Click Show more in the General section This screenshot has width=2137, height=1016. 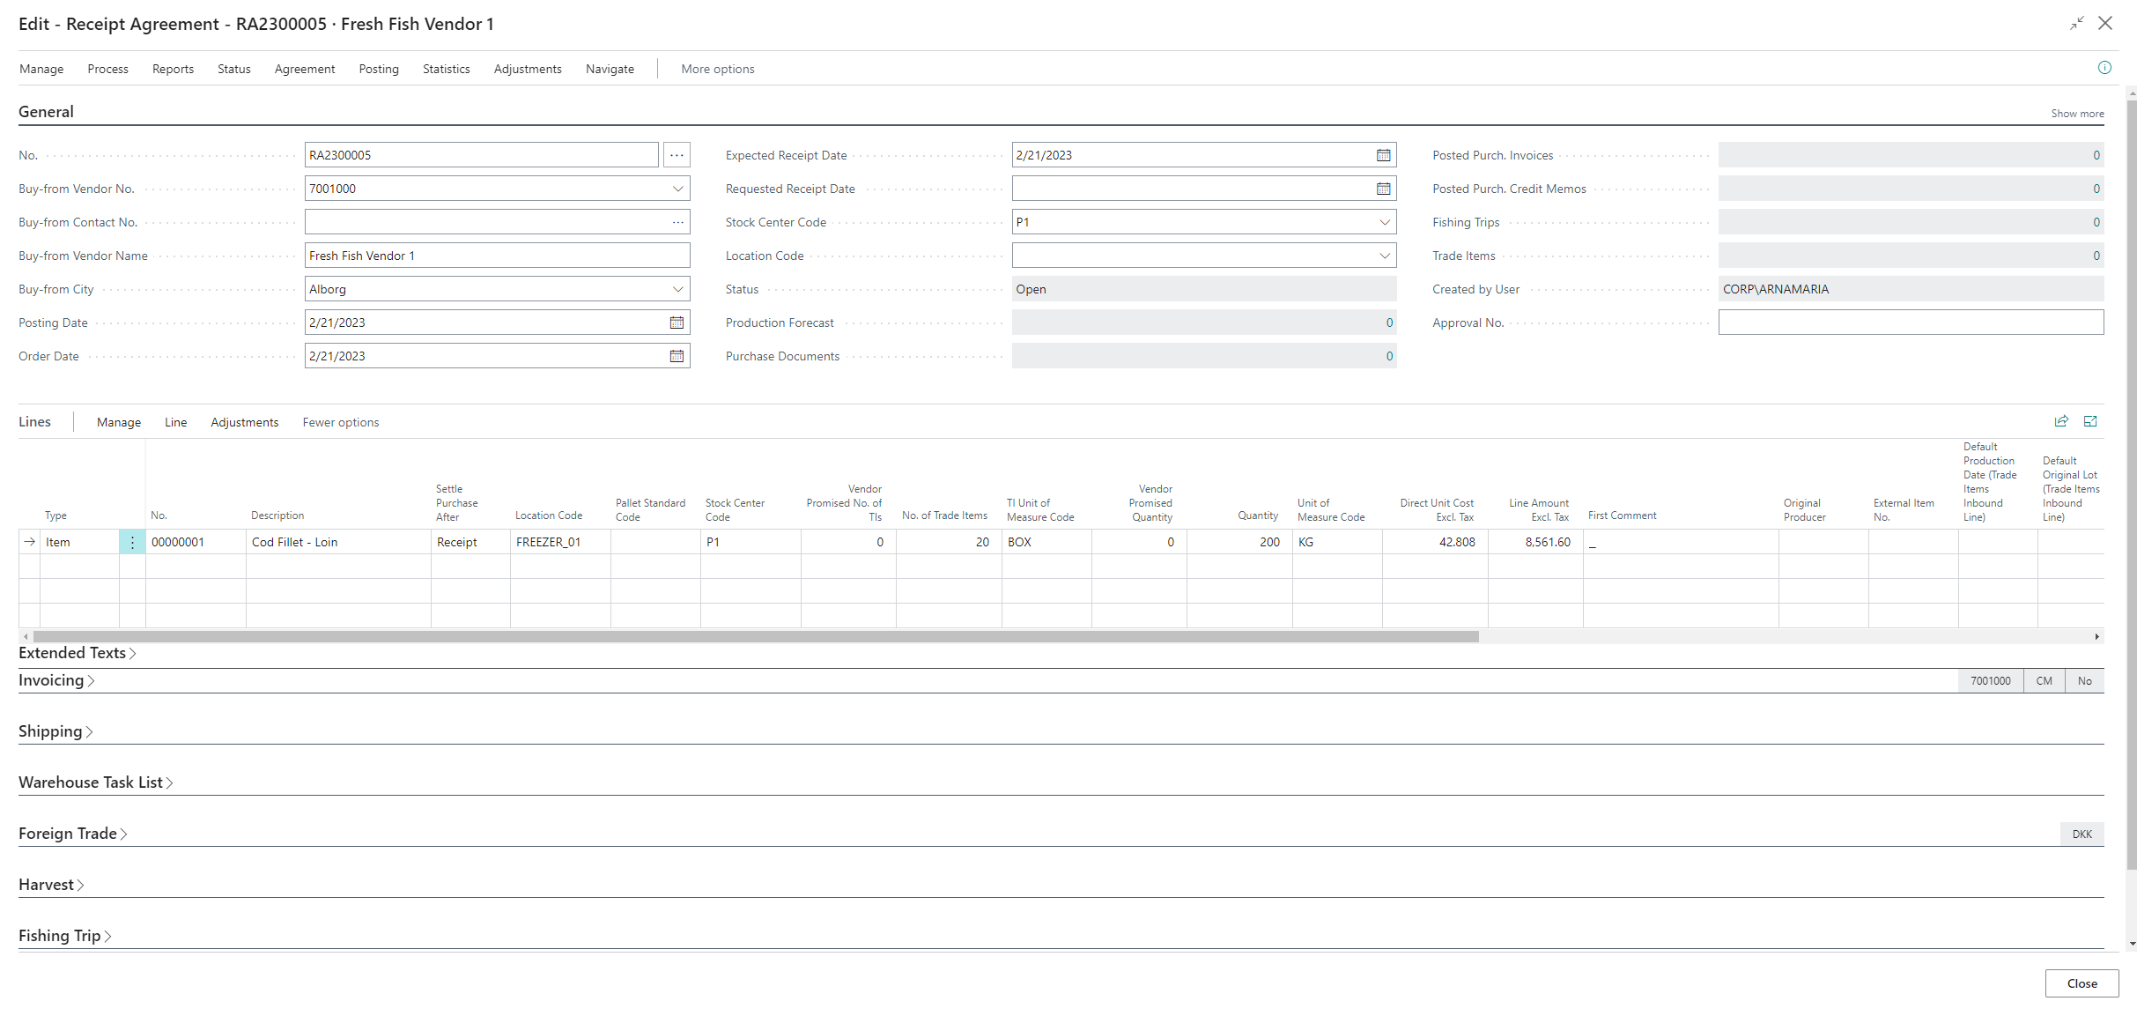(x=2077, y=114)
